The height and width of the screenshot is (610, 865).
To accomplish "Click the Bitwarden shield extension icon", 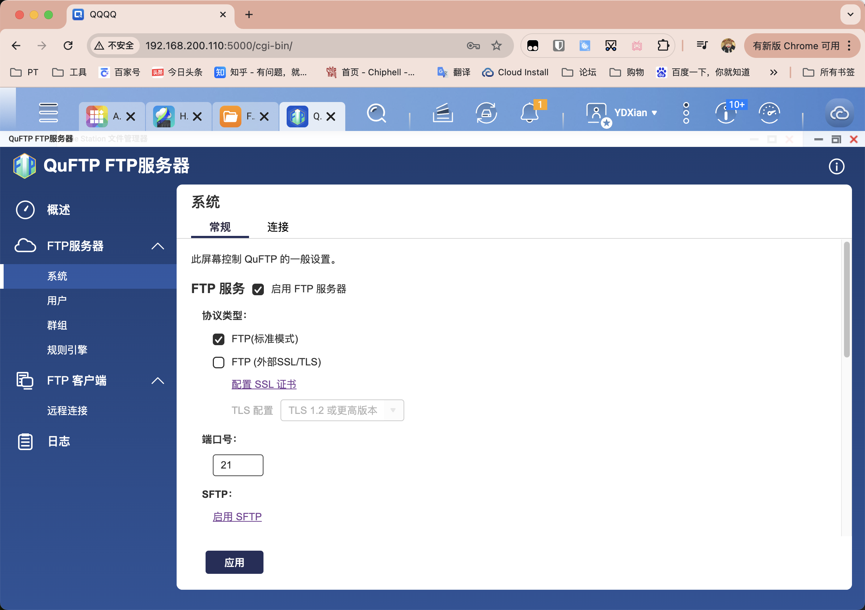I will [559, 46].
